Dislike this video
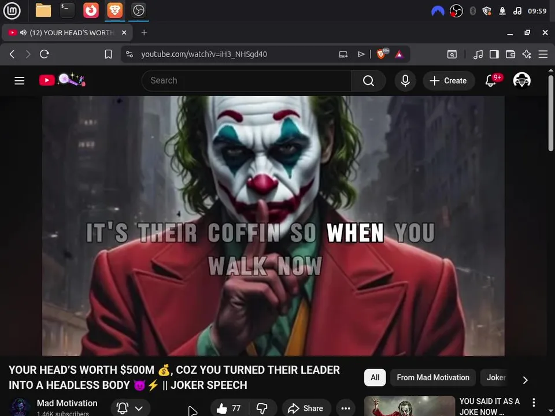 [x=262, y=408]
